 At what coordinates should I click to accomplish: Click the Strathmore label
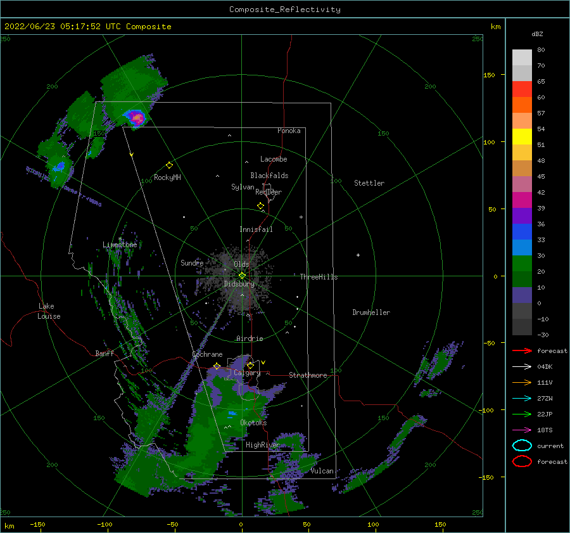tap(308, 375)
